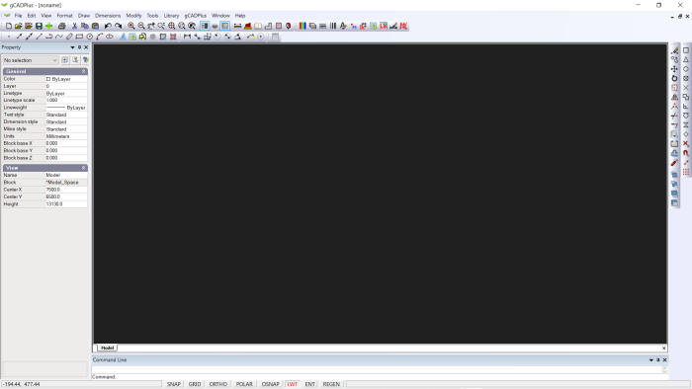Select the Arc draw tool
The image size is (692, 389).
coord(99,37)
